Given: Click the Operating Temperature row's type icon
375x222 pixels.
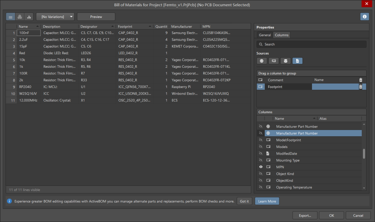Looking at the screenshot, I should pos(268,187).
